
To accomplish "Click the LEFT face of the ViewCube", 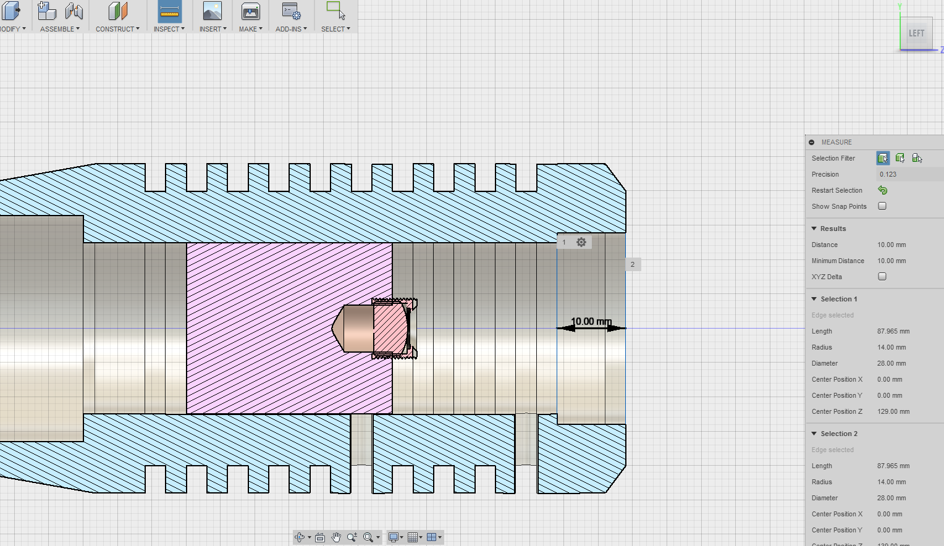I will coord(916,33).
